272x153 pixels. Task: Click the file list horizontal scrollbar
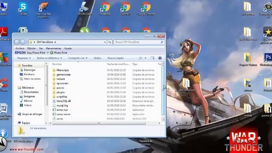click(99, 123)
